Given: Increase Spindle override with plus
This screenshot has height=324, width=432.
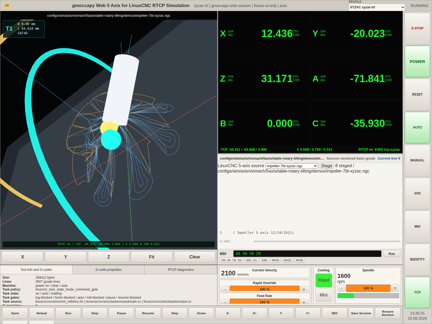Looking at the screenshot, I should pyautogui.click(x=395, y=288).
